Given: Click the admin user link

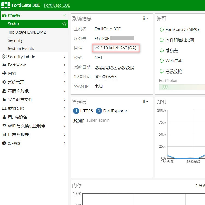Looking at the screenshot, I should (x=79, y=120).
